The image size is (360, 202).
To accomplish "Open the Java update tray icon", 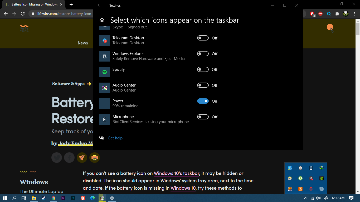I will [x=300, y=189].
